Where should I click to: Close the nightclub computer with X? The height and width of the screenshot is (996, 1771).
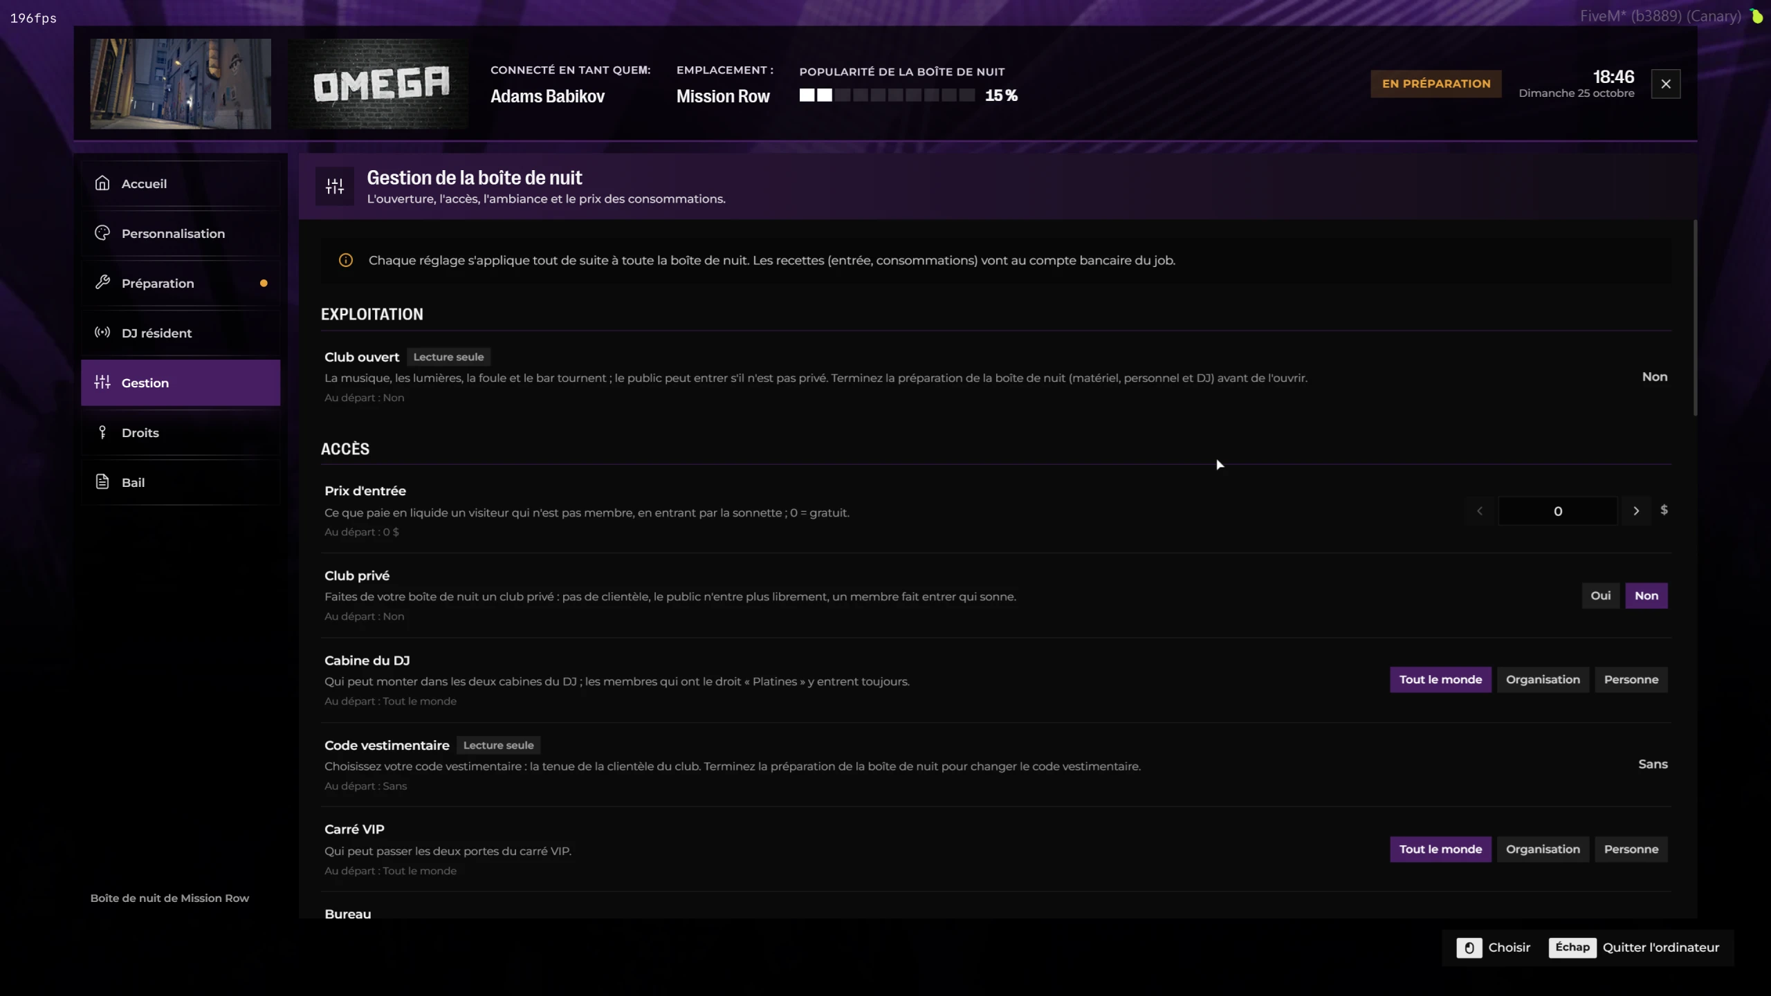click(1666, 84)
